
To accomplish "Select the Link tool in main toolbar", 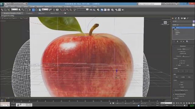I will 2,10.
